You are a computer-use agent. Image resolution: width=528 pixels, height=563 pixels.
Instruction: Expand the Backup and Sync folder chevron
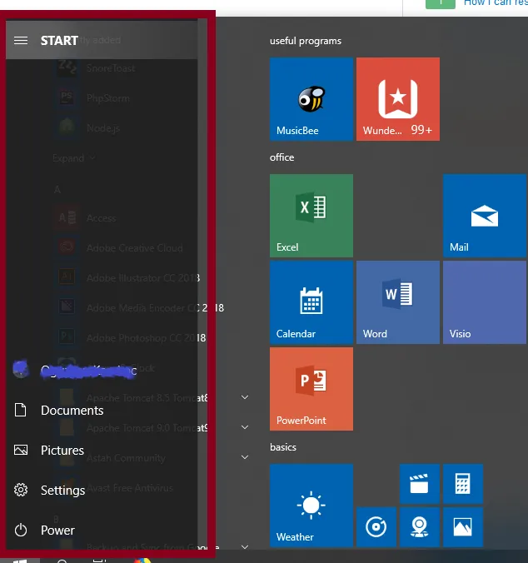(245, 547)
